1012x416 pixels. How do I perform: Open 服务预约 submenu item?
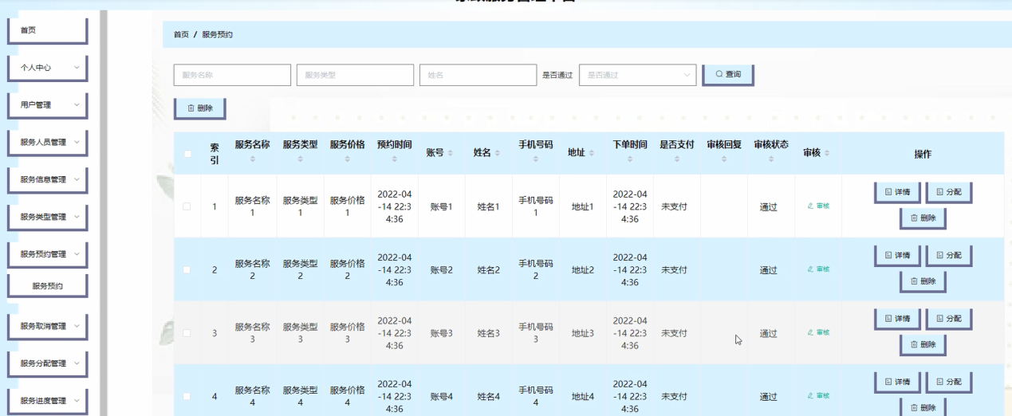(46, 285)
